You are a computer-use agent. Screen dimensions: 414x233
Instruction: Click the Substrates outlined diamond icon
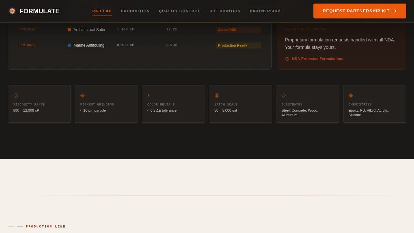pyautogui.click(x=284, y=95)
